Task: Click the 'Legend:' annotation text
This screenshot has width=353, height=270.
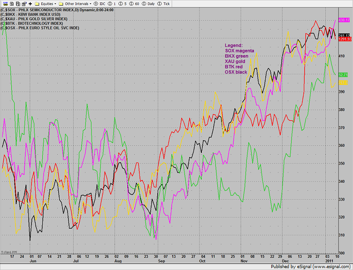Action: click(234, 45)
